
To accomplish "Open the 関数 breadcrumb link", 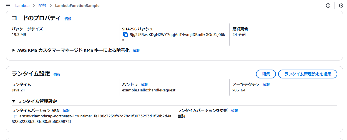I will tap(42, 6).
